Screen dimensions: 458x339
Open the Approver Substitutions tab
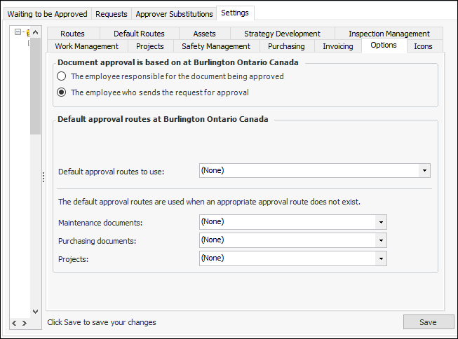pyautogui.click(x=174, y=14)
